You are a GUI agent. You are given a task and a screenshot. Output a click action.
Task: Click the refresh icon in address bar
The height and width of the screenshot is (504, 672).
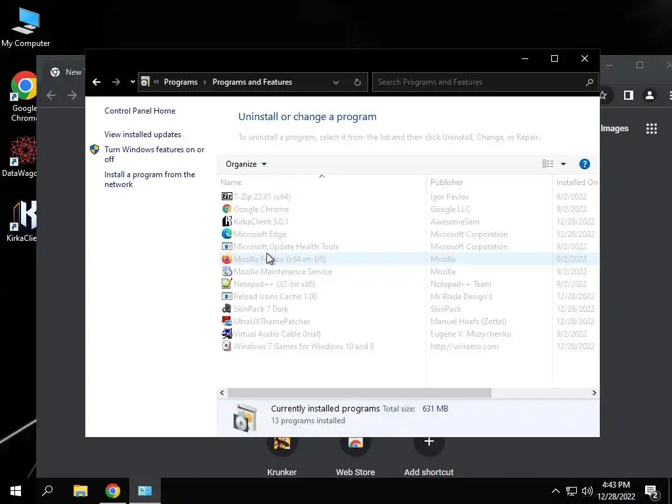pyautogui.click(x=358, y=82)
